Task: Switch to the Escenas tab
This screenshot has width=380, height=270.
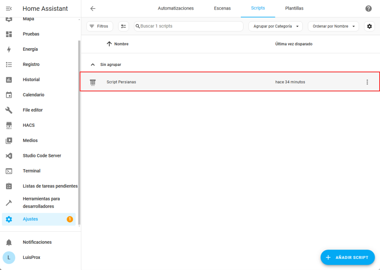Action: click(222, 9)
